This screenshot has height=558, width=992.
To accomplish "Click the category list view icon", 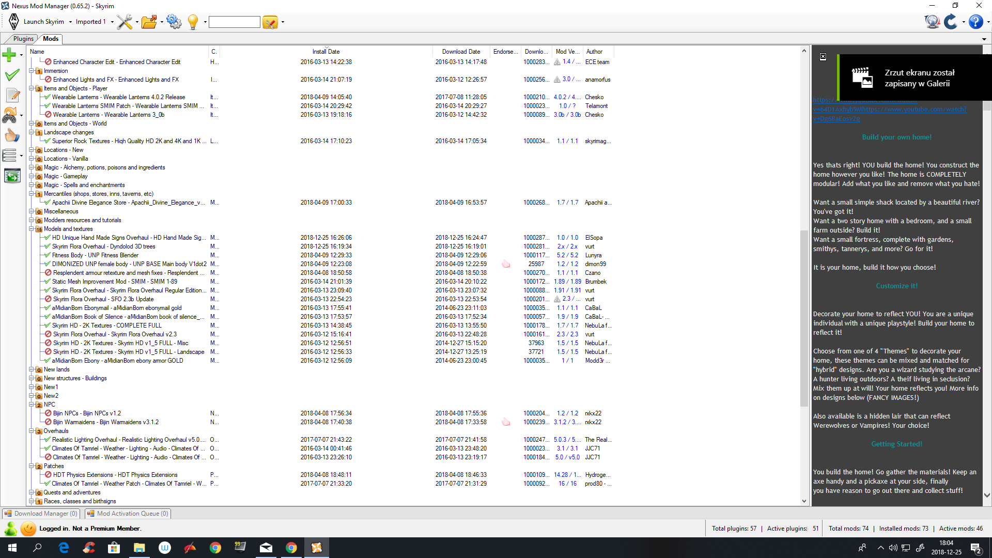I will (x=9, y=155).
